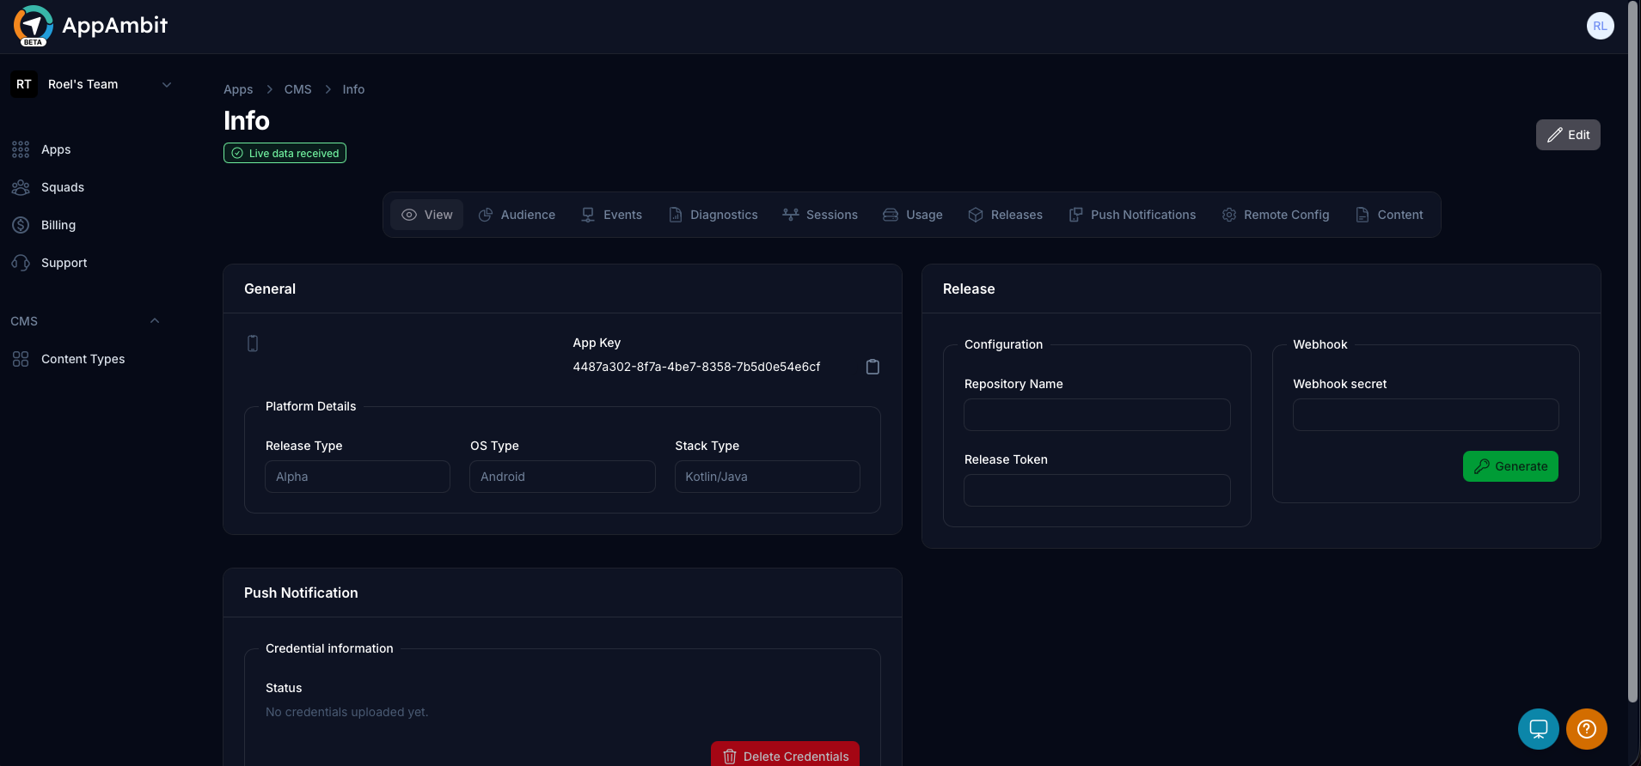
Task: Click the CMS breadcrumb link
Action: tap(298, 89)
